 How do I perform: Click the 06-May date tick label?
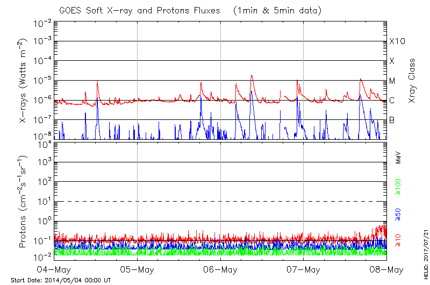(x=221, y=270)
